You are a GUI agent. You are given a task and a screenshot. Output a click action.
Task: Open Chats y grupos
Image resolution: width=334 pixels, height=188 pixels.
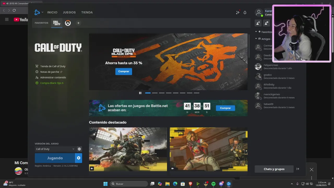pyautogui.click(x=274, y=169)
